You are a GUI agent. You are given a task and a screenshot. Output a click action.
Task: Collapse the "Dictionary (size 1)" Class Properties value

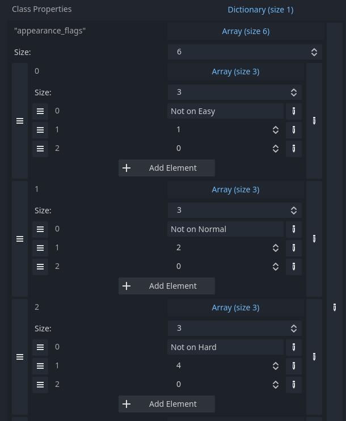pyautogui.click(x=260, y=10)
